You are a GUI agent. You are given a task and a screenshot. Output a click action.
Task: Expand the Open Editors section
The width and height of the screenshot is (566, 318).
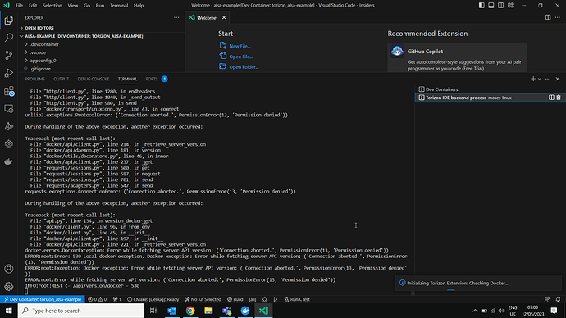102,28
